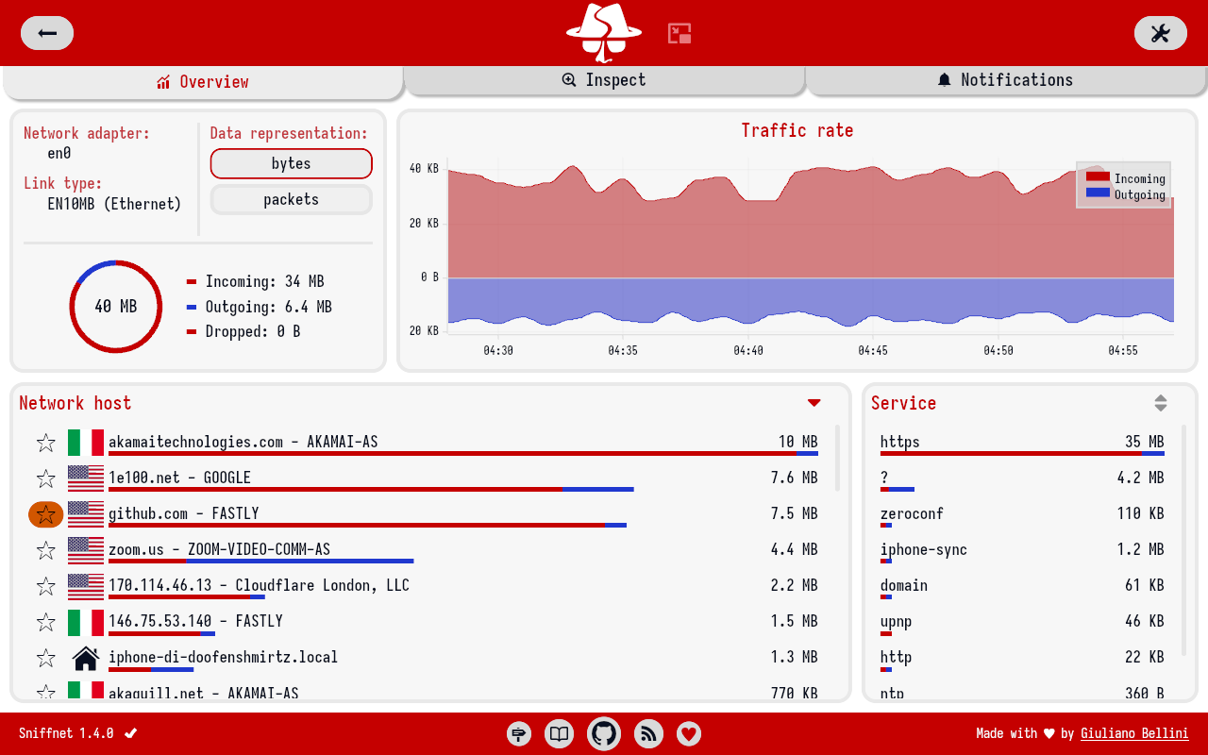This screenshot has width=1208, height=755.
Task: Open the issue report icon in footer
Action: pyautogui.click(x=519, y=733)
